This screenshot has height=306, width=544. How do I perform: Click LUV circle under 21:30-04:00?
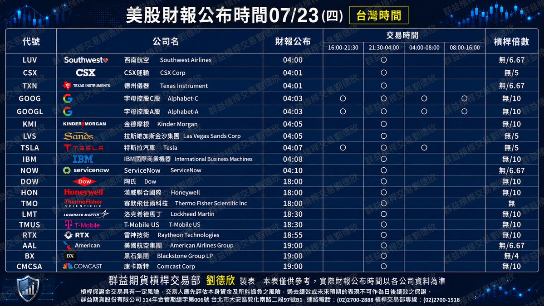point(383,59)
